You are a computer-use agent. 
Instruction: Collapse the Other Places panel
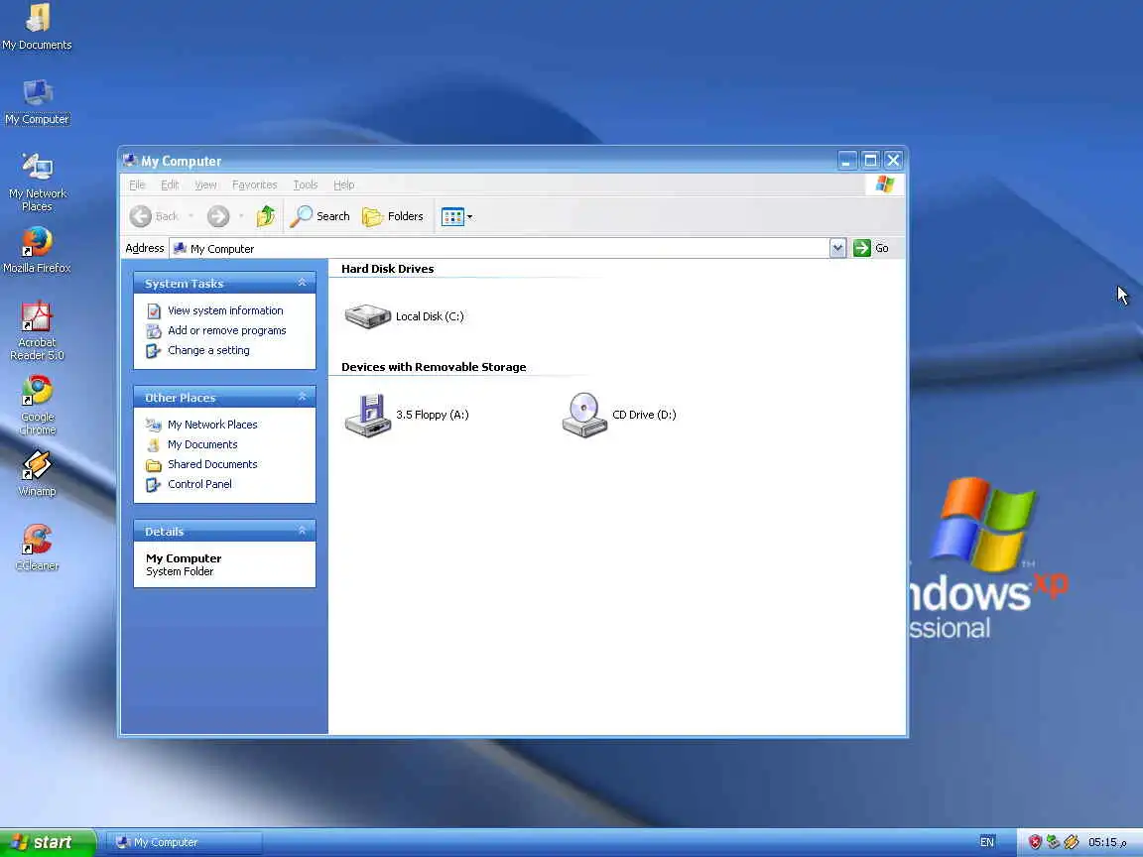point(303,397)
